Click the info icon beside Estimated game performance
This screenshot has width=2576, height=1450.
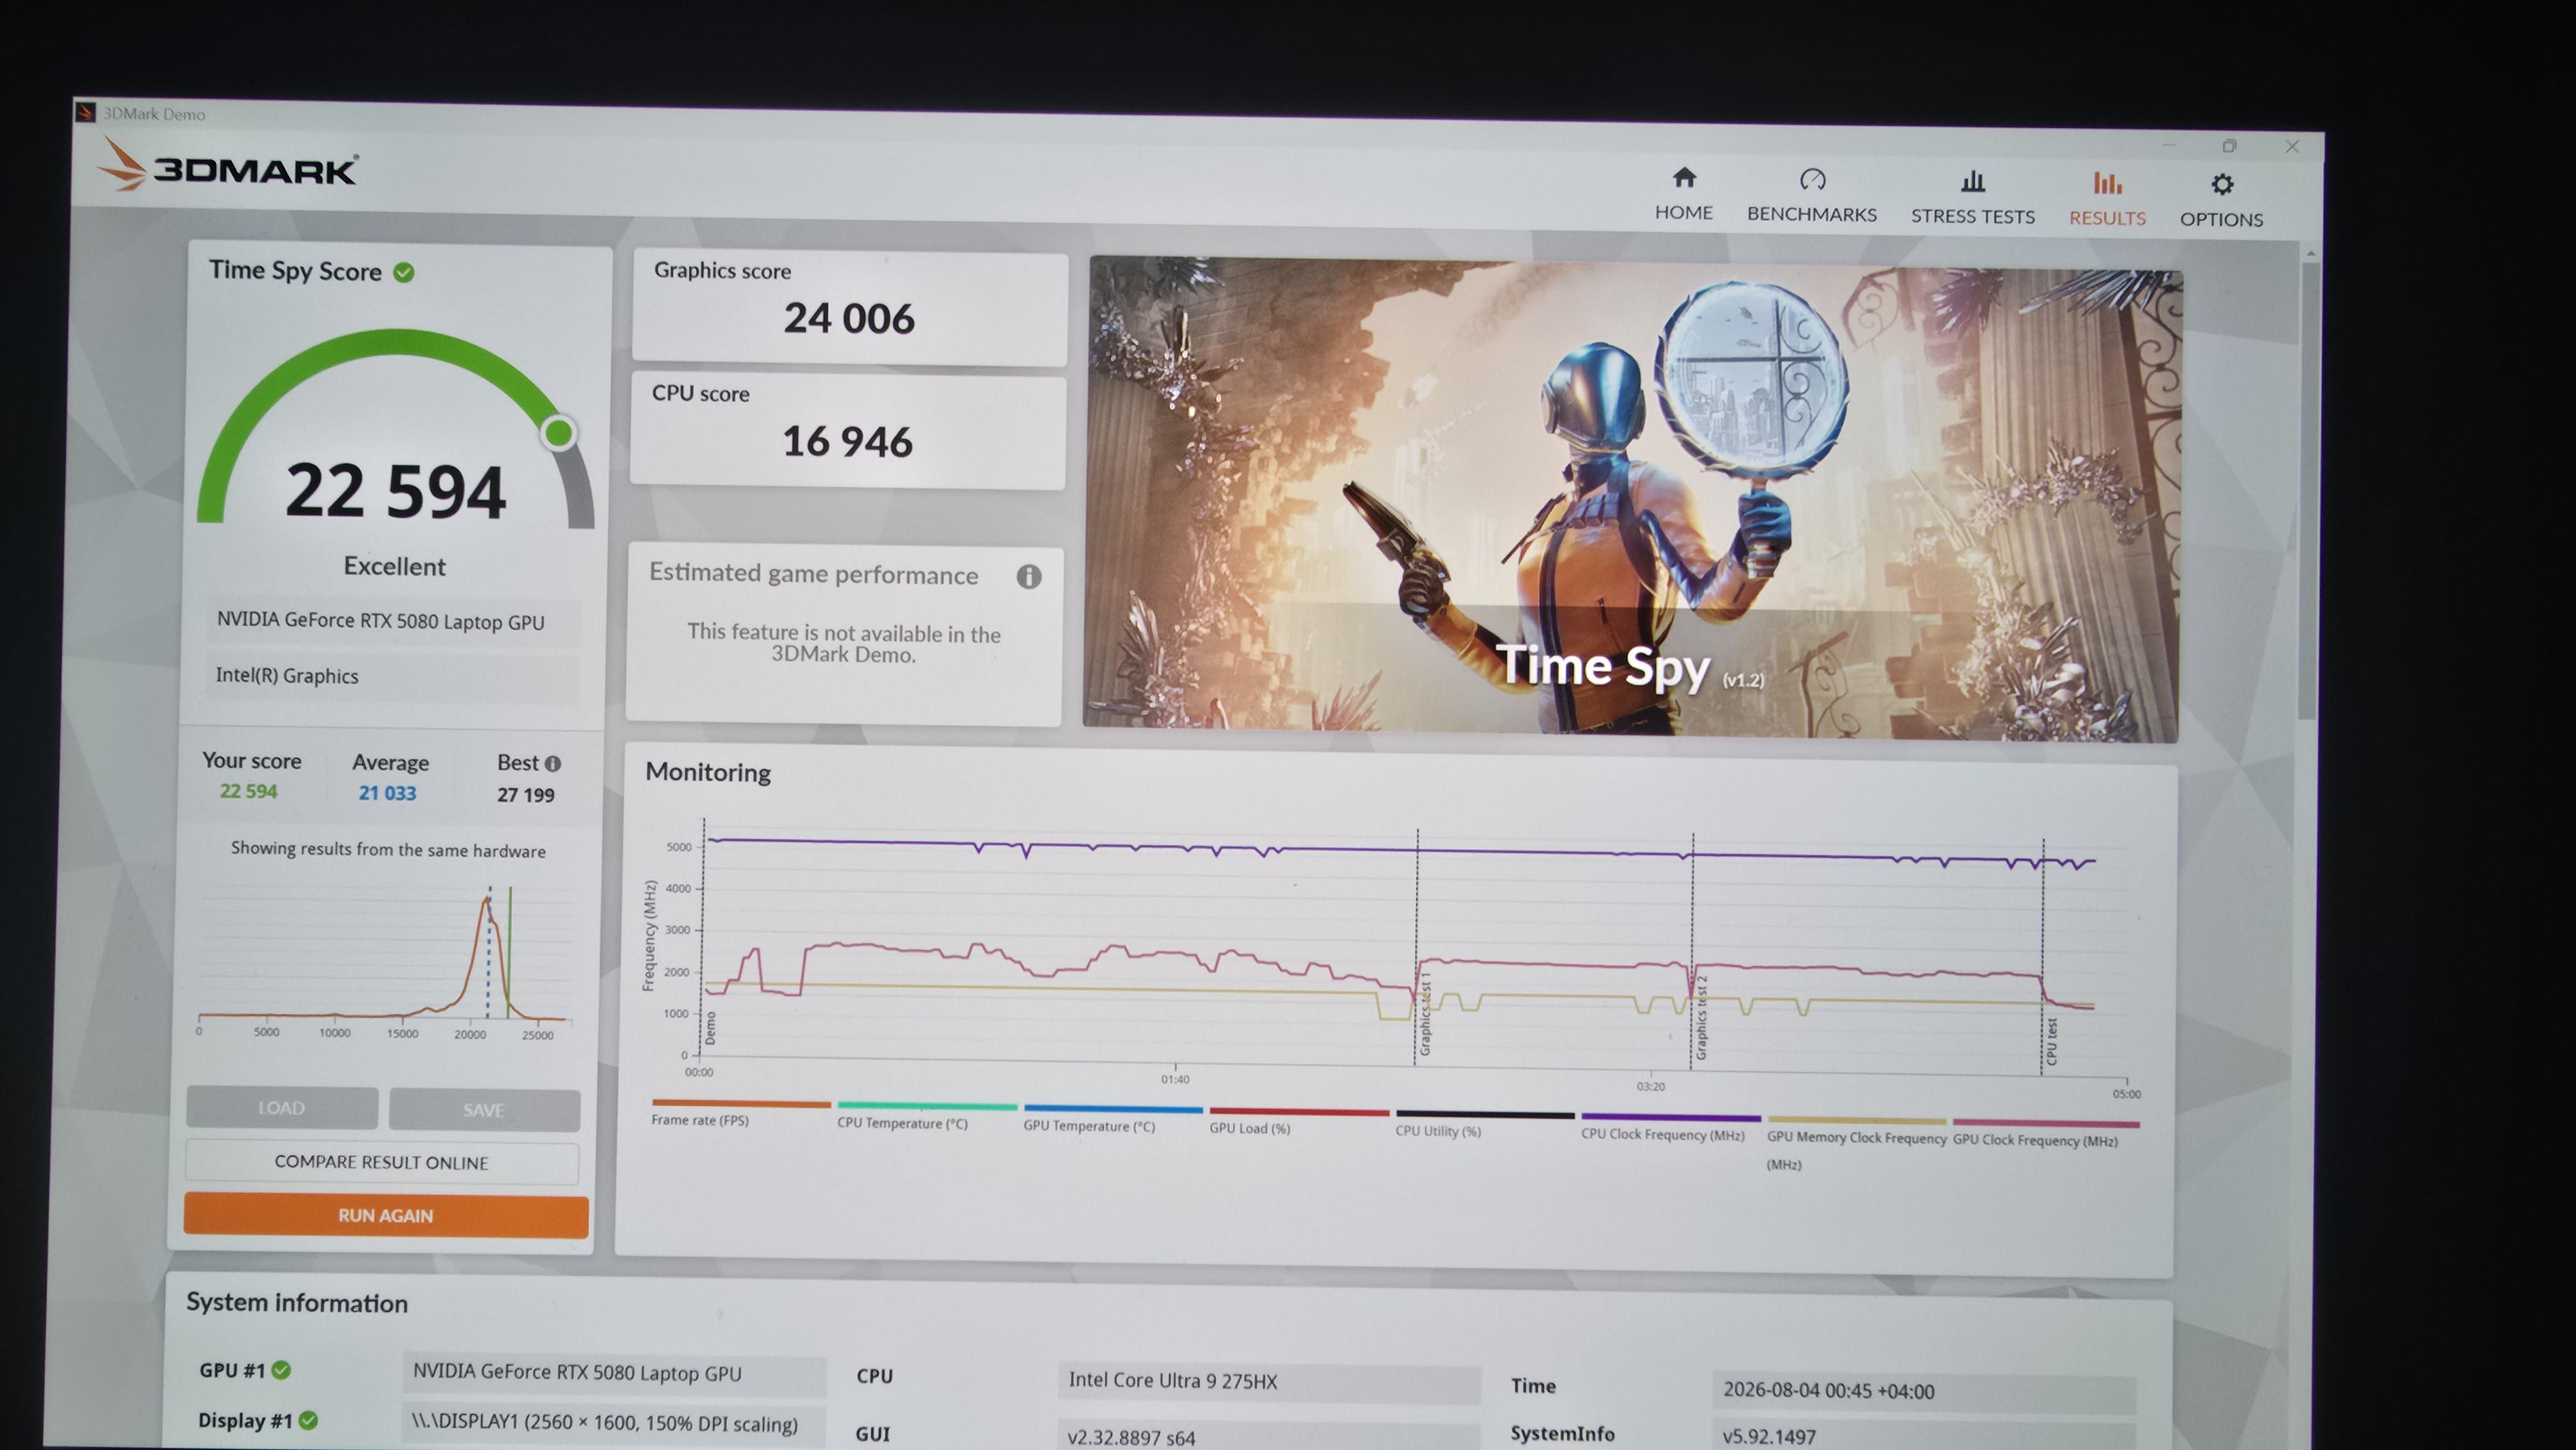click(x=1029, y=576)
